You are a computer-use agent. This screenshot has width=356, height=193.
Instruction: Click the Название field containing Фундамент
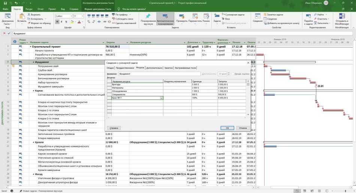pyautogui.click(x=160, y=74)
